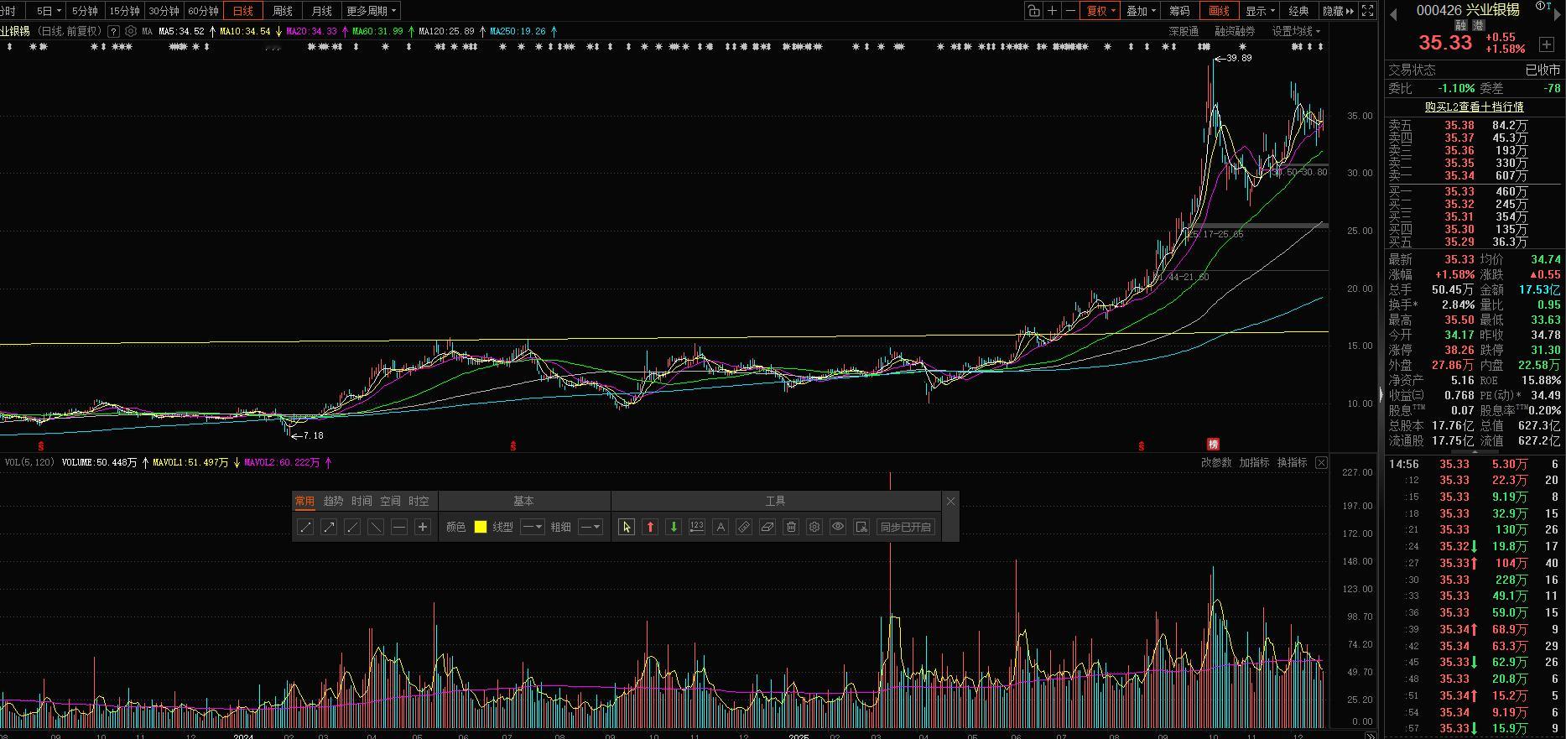1566x739 pixels.
Task: Delete drawings with the trash icon
Action: (790, 527)
